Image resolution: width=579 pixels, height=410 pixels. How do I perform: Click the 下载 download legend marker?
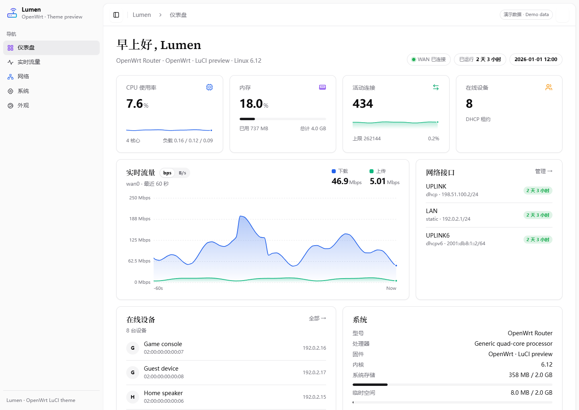(x=334, y=171)
